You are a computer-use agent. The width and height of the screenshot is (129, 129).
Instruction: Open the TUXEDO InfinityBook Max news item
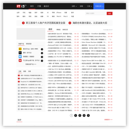(94, 37)
